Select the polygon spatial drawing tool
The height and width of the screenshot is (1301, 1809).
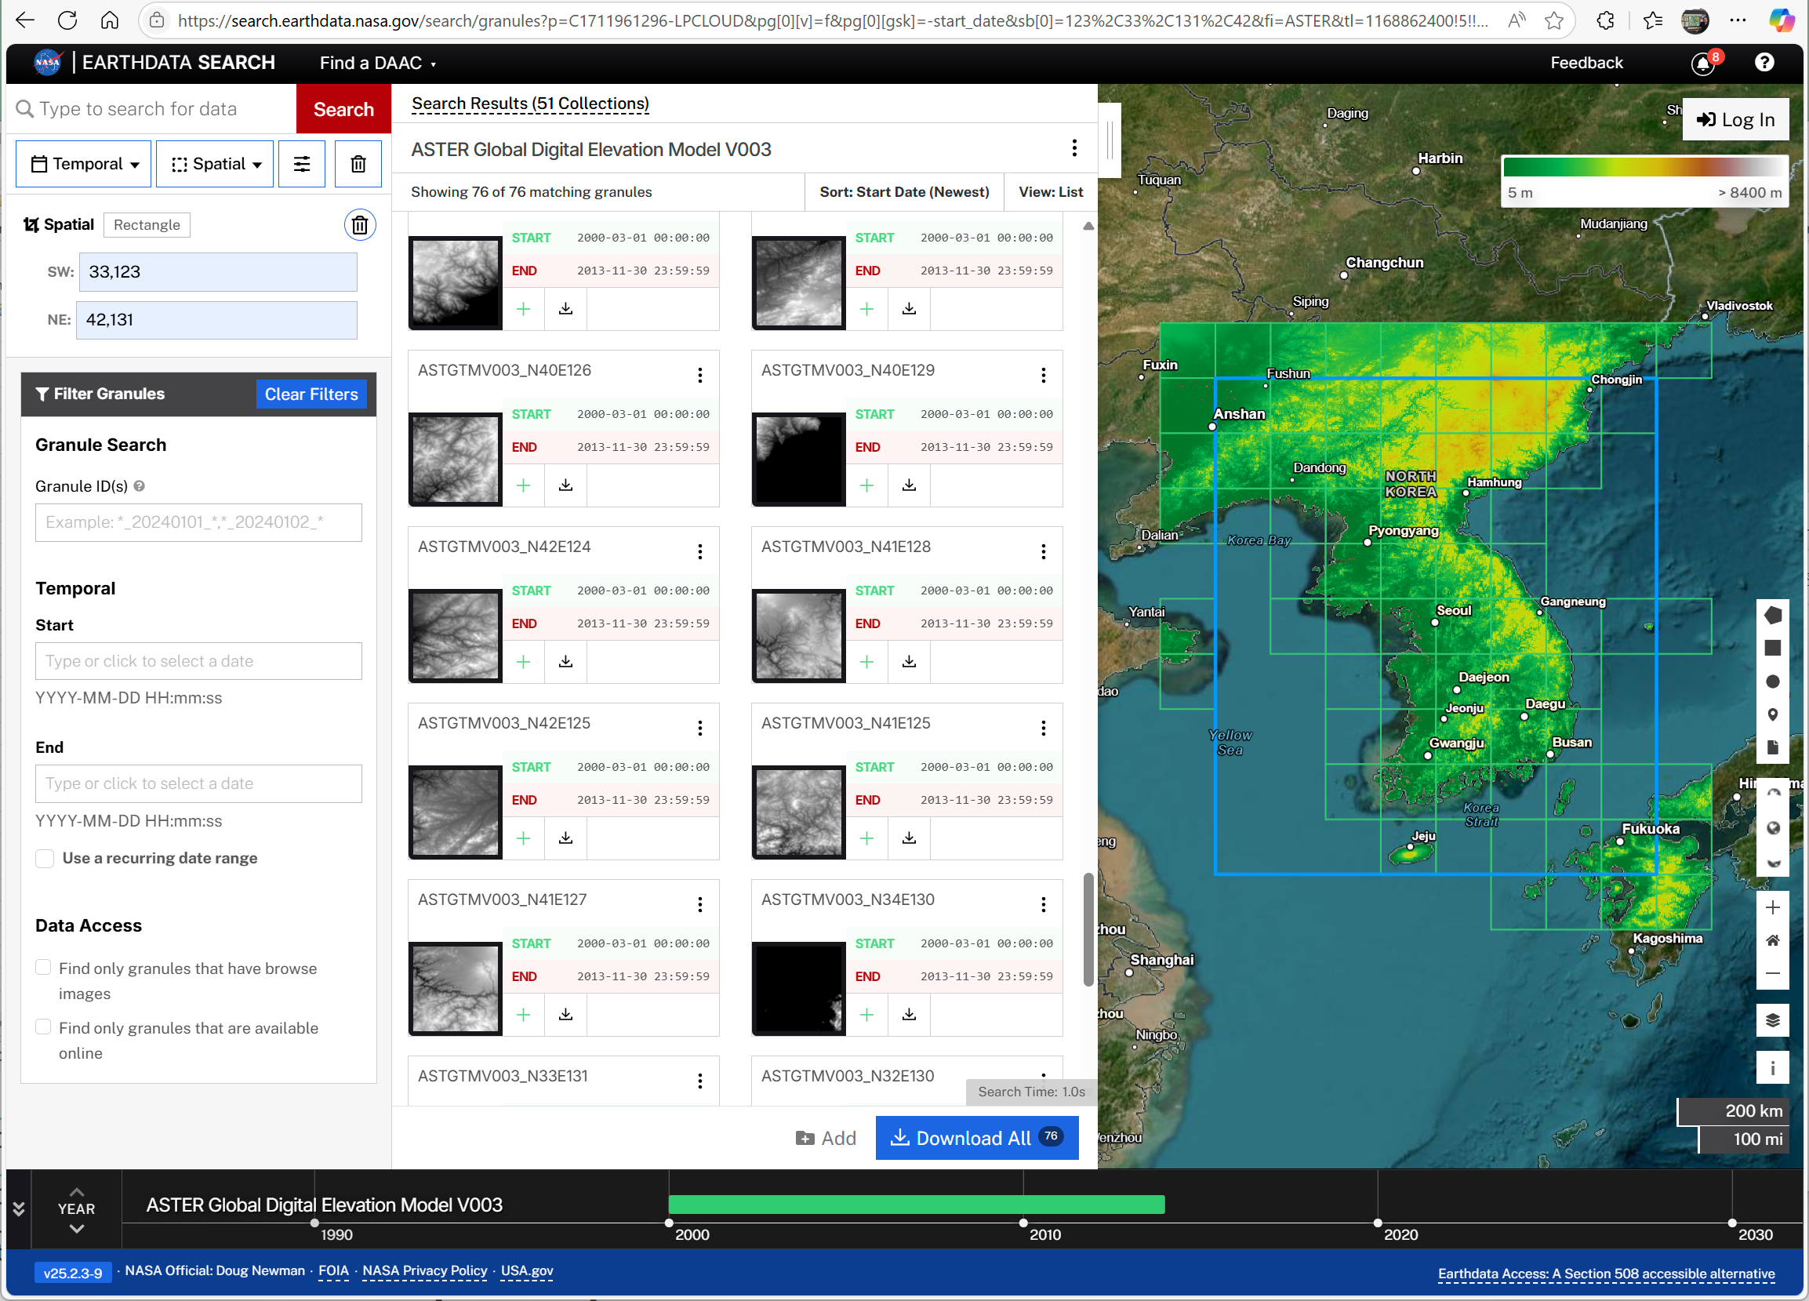(1772, 615)
